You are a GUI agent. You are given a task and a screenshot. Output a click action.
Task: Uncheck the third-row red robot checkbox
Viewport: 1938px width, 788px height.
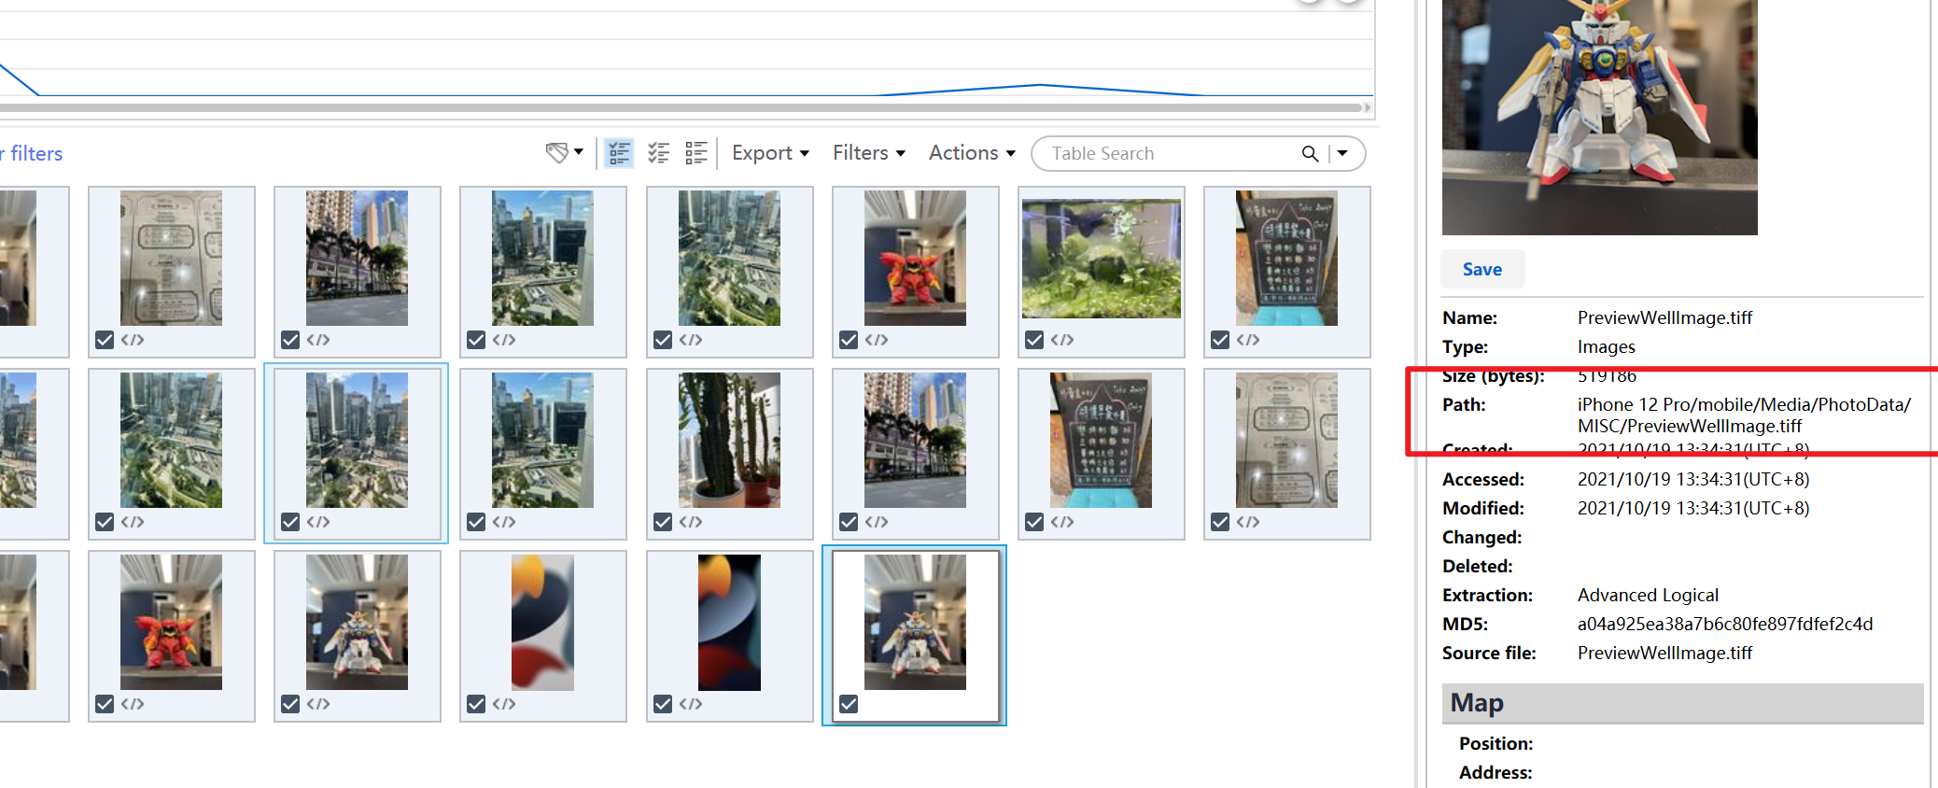105,704
